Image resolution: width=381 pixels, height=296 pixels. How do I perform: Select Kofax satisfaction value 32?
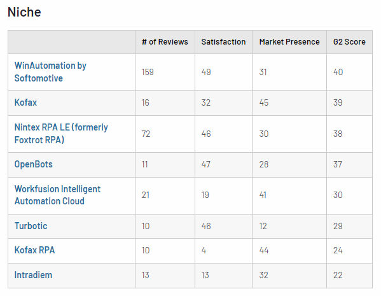pos(206,102)
